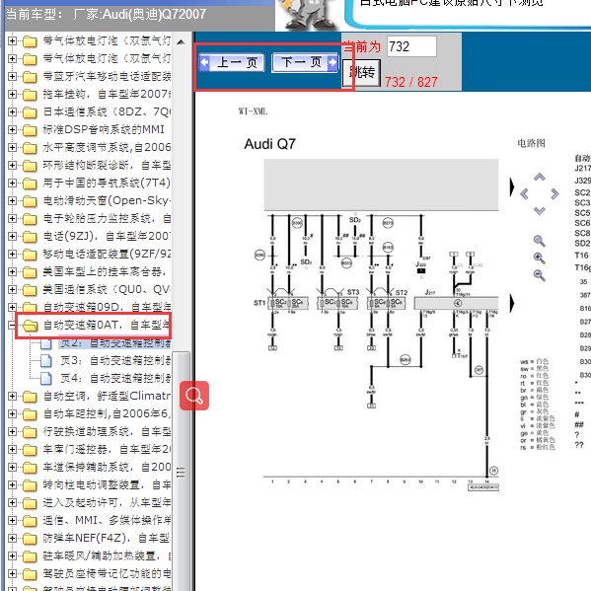Focus the page number field showing 732
This screenshot has width=591, height=591.
pos(411,46)
